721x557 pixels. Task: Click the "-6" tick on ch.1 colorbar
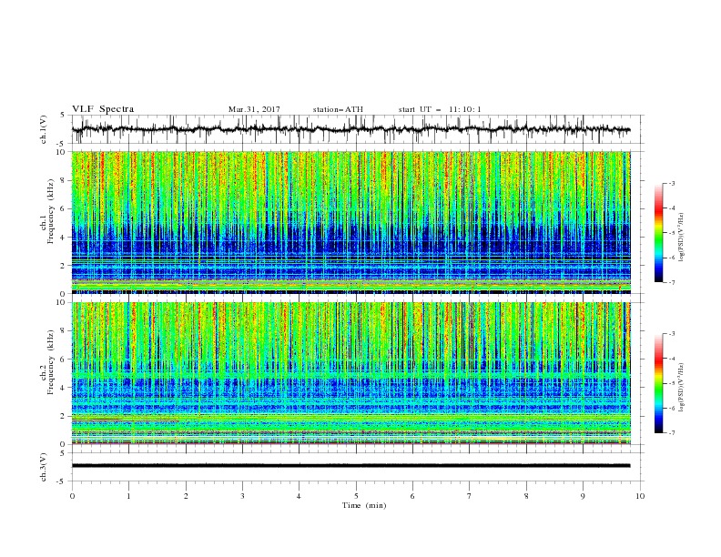point(671,258)
